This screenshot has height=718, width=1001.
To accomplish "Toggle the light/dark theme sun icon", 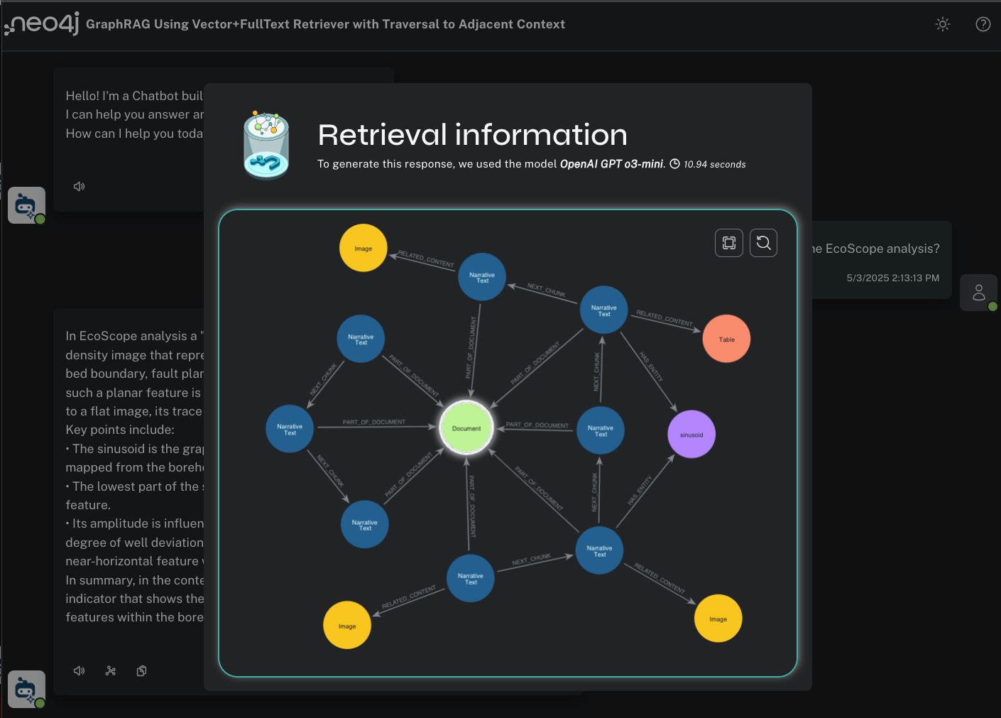I will 942,24.
